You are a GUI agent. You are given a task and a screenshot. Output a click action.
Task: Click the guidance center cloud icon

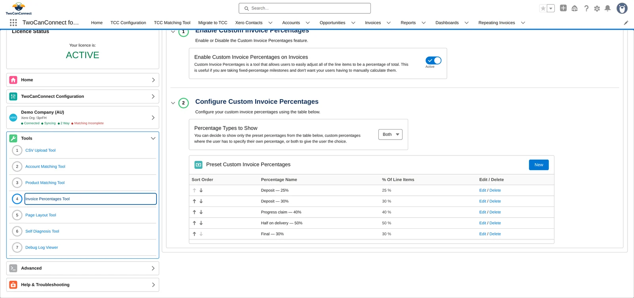[575, 8]
